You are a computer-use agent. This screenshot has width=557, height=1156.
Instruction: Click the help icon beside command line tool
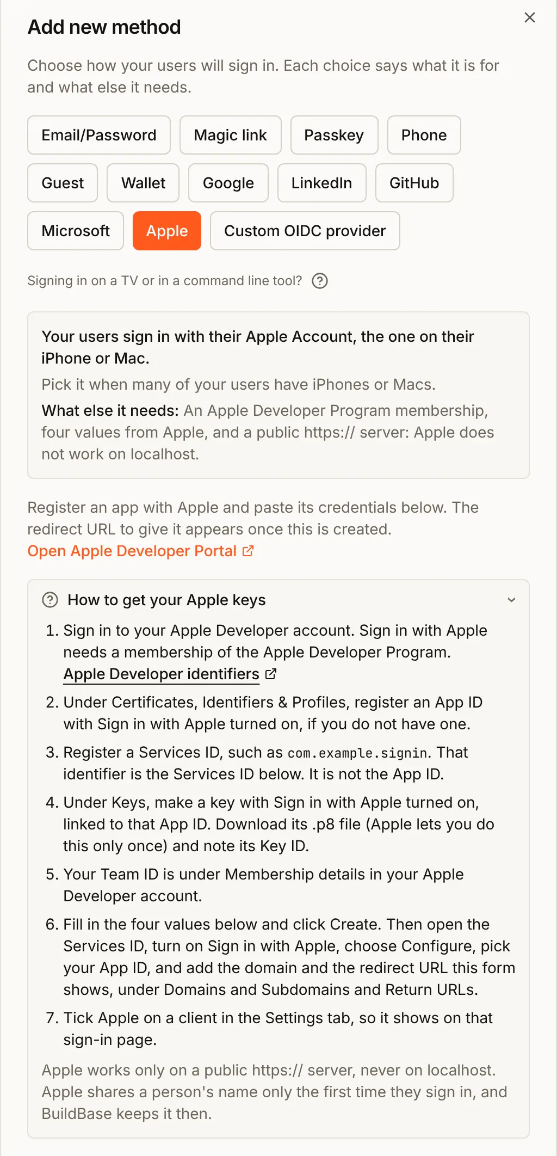[320, 281]
